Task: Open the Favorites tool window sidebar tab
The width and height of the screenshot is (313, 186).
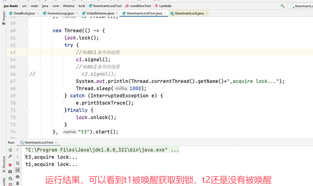Action: tap(4, 182)
